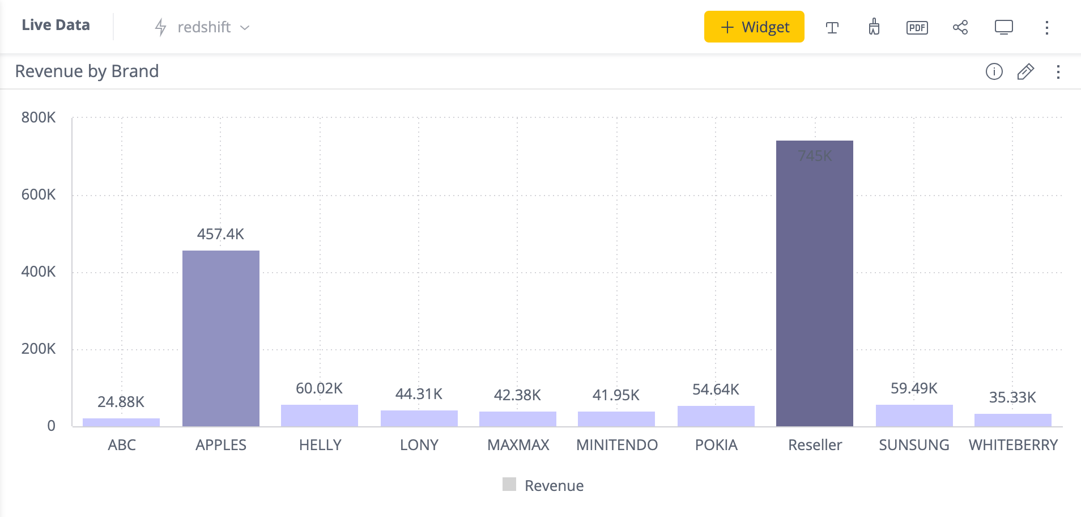Select the Reseller bar in the chart
Screen dimensions: 1081x517
pos(814,283)
